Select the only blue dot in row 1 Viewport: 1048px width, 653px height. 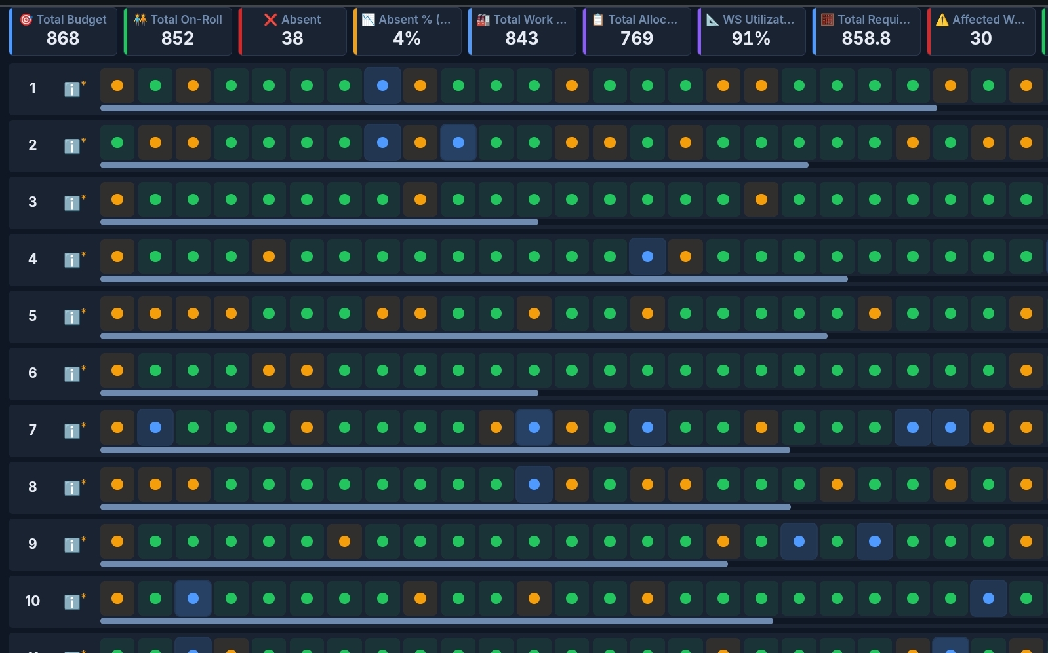pyautogui.click(x=382, y=85)
